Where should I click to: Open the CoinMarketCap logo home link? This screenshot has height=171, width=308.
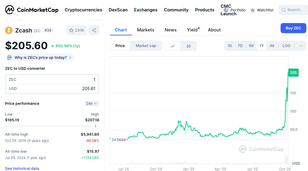pyautogui.click(x=32, y=10)
